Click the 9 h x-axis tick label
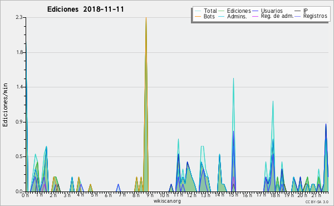334x206 pixels. [x=150, y=195]
